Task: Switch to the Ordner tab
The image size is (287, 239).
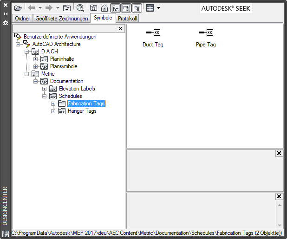Action: click(22, 19)
